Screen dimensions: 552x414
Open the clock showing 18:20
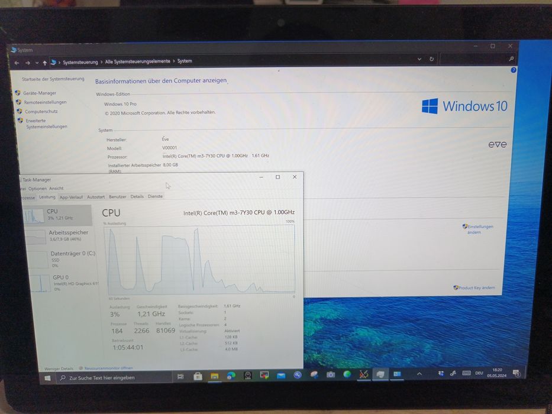[497, 373]
